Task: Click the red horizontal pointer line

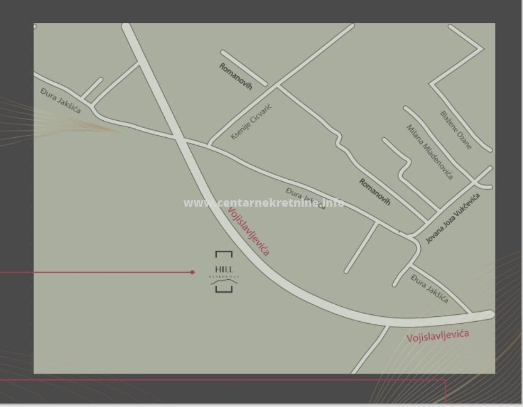Action: pos(95,272)
